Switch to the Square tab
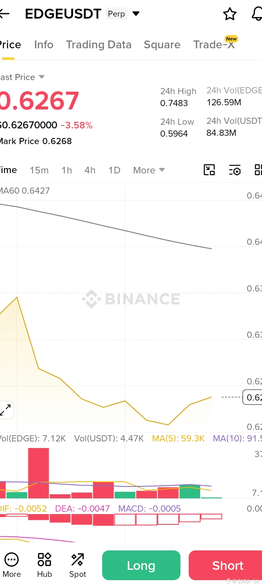Viewport: 262px width, 588px height. coord(162,45)
